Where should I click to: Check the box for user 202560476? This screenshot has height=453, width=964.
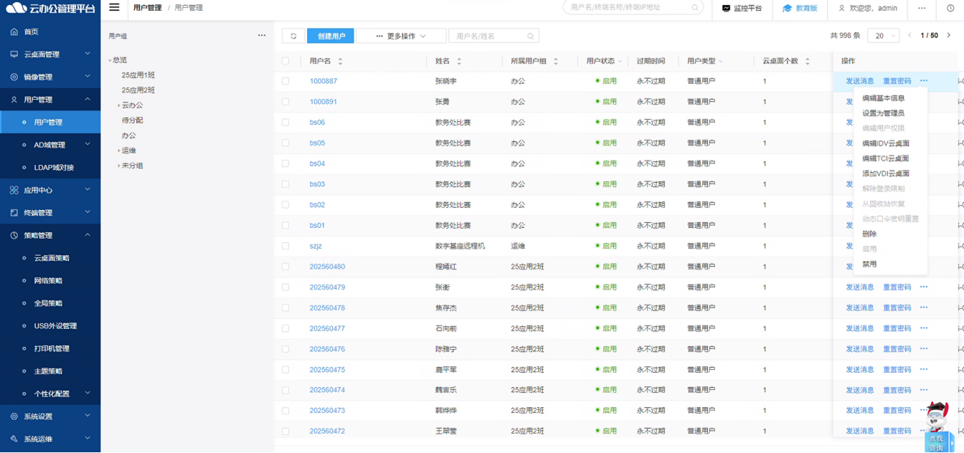[285, 349]
